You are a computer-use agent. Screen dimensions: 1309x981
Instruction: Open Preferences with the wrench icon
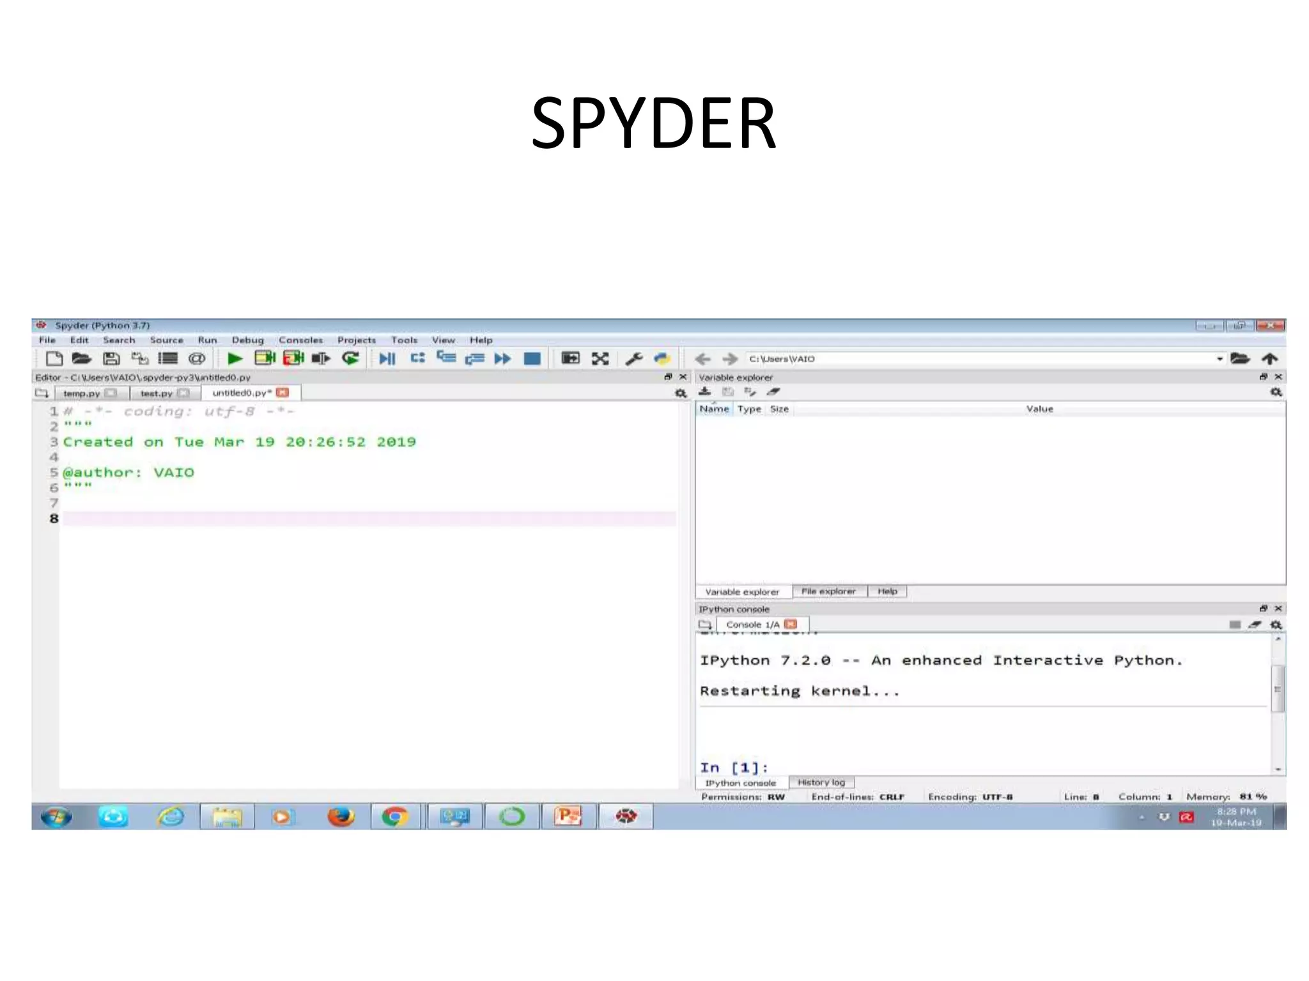[x=633, y=358]
